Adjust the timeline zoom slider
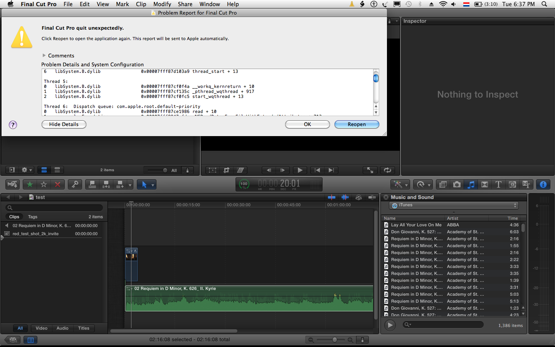555x347 pixels. [x=334, y=340]
